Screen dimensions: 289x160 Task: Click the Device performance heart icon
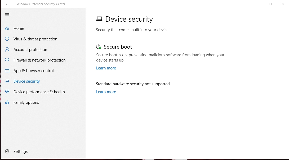pos(7,92)
